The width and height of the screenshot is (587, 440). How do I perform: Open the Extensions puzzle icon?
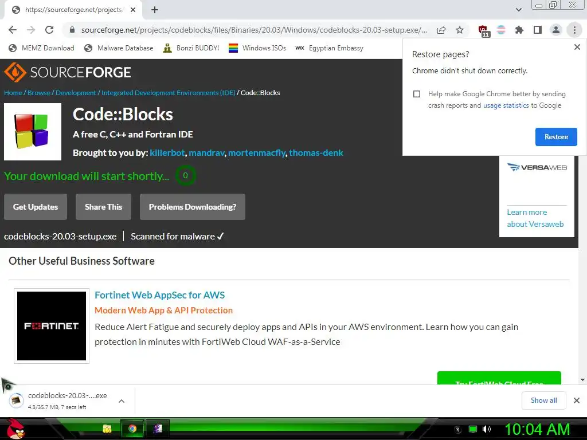(x=519, y=30)
